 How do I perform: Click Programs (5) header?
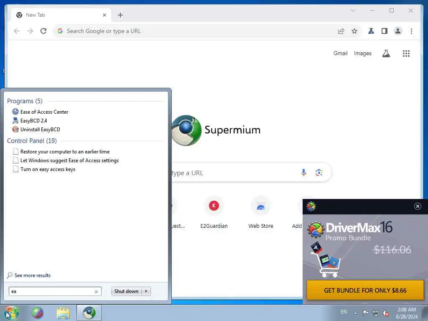coord(25,101)
